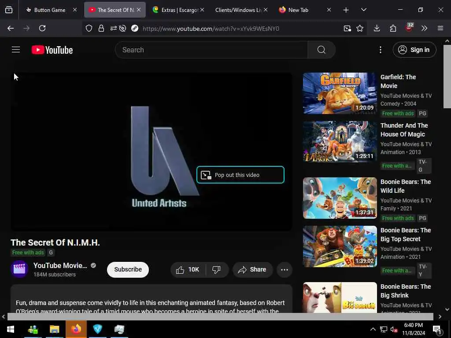Reload the current page
The image size is (451, 338).
pos(42,28)
